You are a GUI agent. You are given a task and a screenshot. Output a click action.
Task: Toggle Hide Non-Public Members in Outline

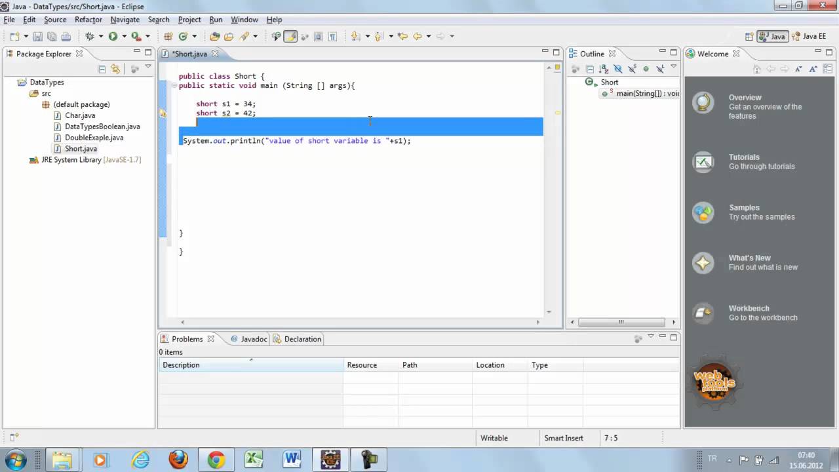[646, 69]
